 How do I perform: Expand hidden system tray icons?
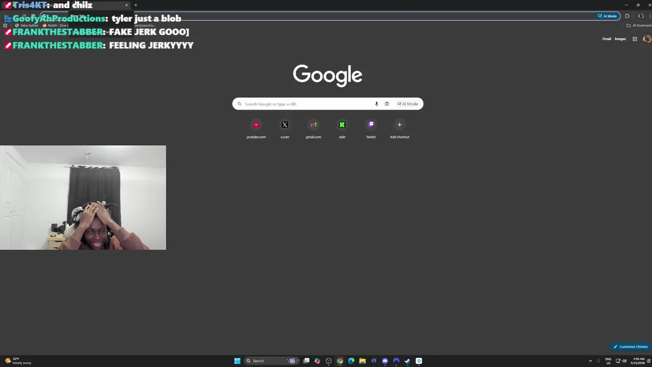click(x=590, y=361)
